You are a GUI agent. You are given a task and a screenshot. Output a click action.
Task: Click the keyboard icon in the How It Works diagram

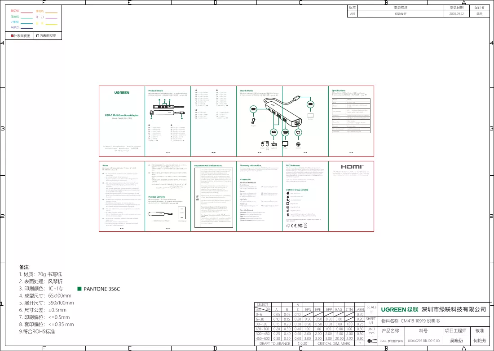(273, 144)
